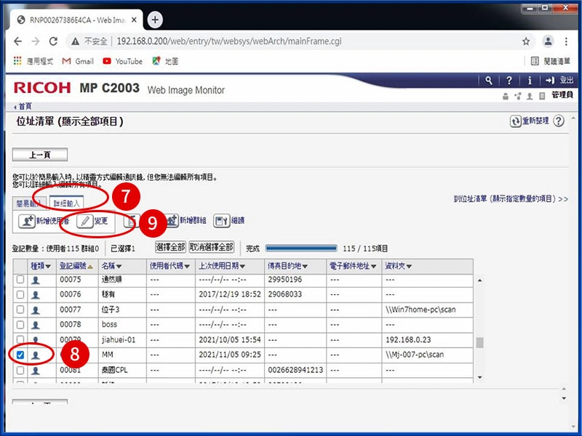Click the 登出 logout icon
The height and width of the screenshot is (436, 582).
tap(550, 81)
